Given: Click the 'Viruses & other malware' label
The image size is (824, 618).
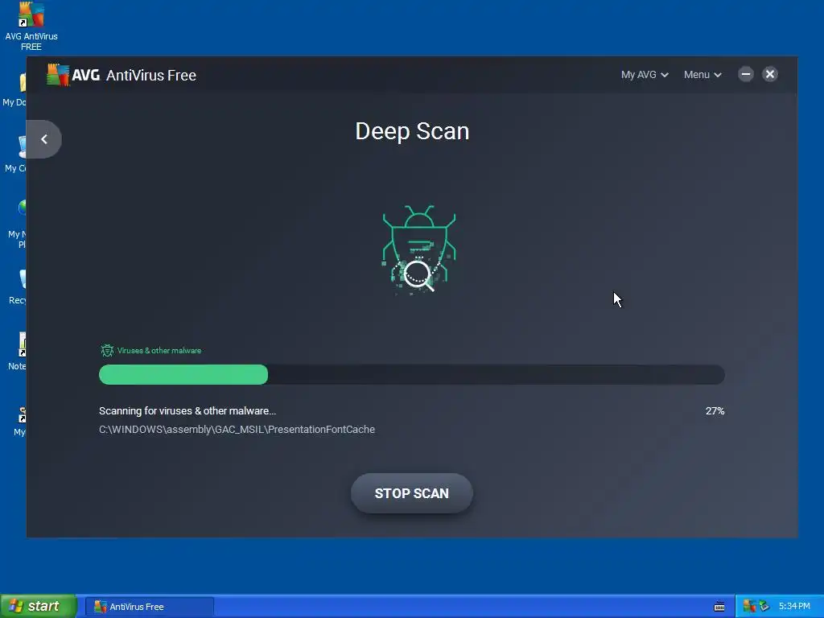Looking at the screenshot, I should pos(159,351).
